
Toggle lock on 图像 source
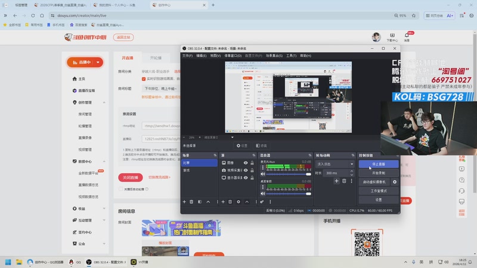coord(252,163)
